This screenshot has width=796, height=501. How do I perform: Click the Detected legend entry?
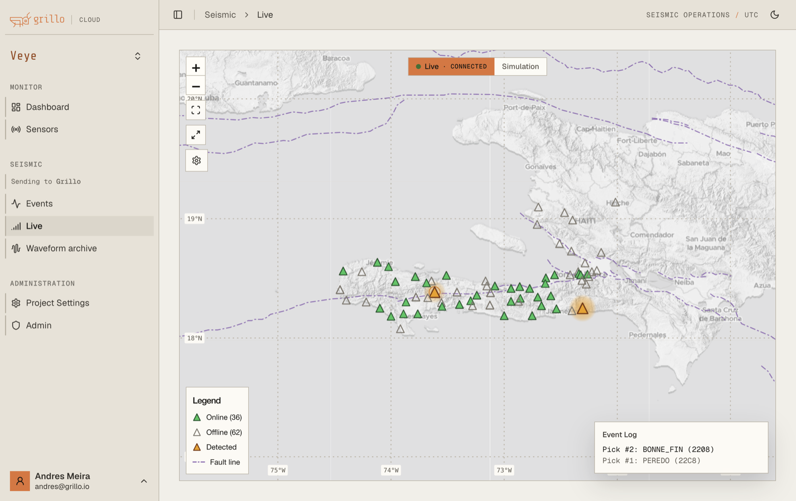(x=215, y=447)
